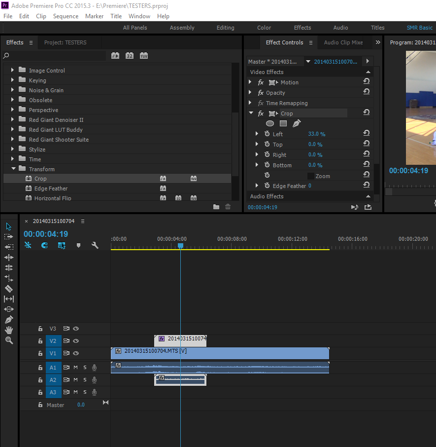Select the Razor tool

pyautogui.click(x=9, y=289)
